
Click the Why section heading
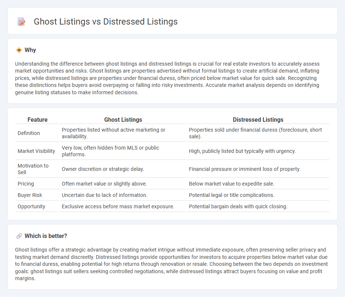tap(30, 50)
